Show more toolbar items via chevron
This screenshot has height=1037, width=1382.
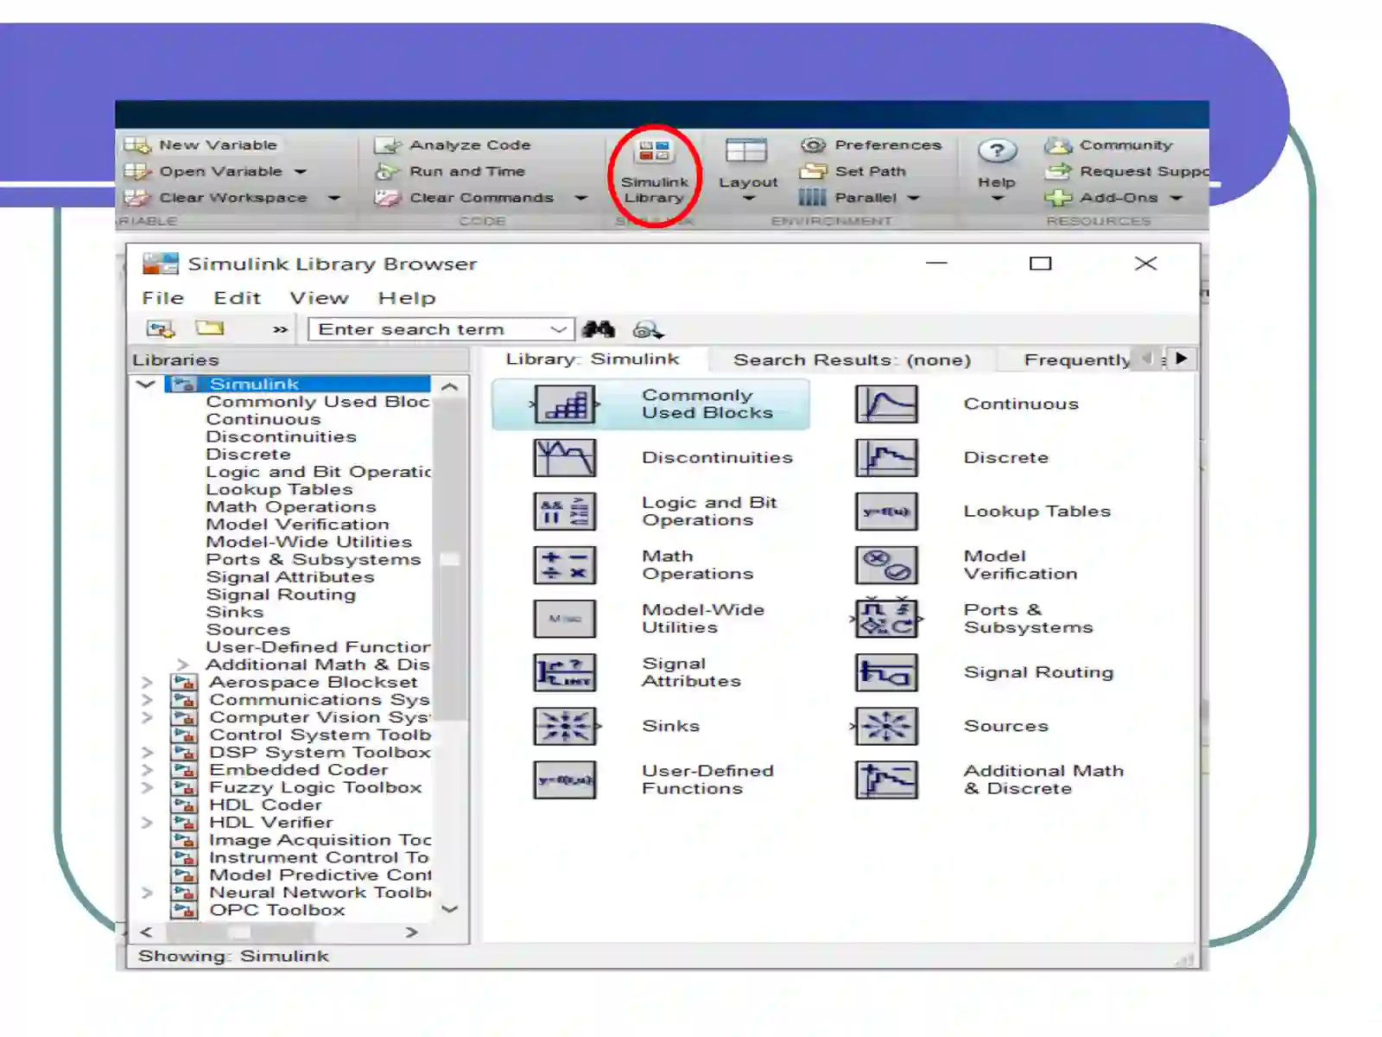click(280, 329)
